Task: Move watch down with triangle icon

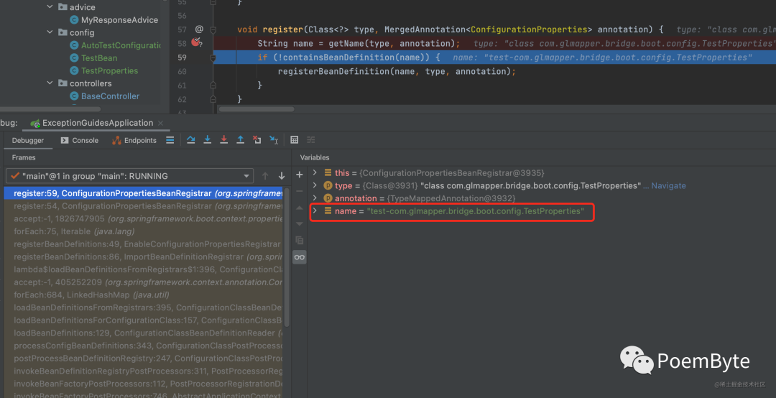Action: click(x=300, y=223)
